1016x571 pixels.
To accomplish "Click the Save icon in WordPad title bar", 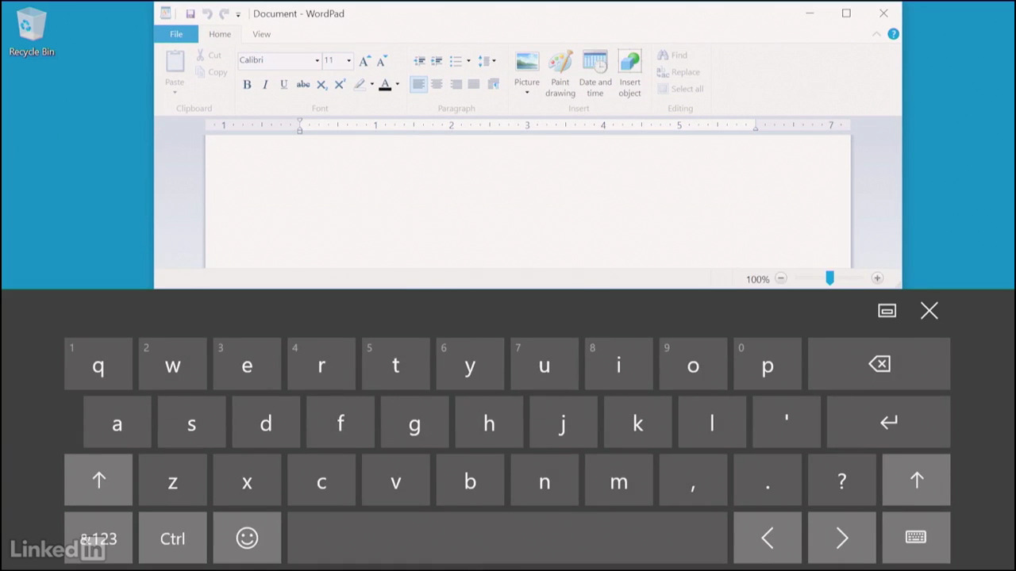I will point(190,13).
